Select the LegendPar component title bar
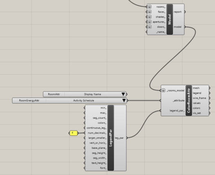 pyautogui.click(x=111, y=138)
